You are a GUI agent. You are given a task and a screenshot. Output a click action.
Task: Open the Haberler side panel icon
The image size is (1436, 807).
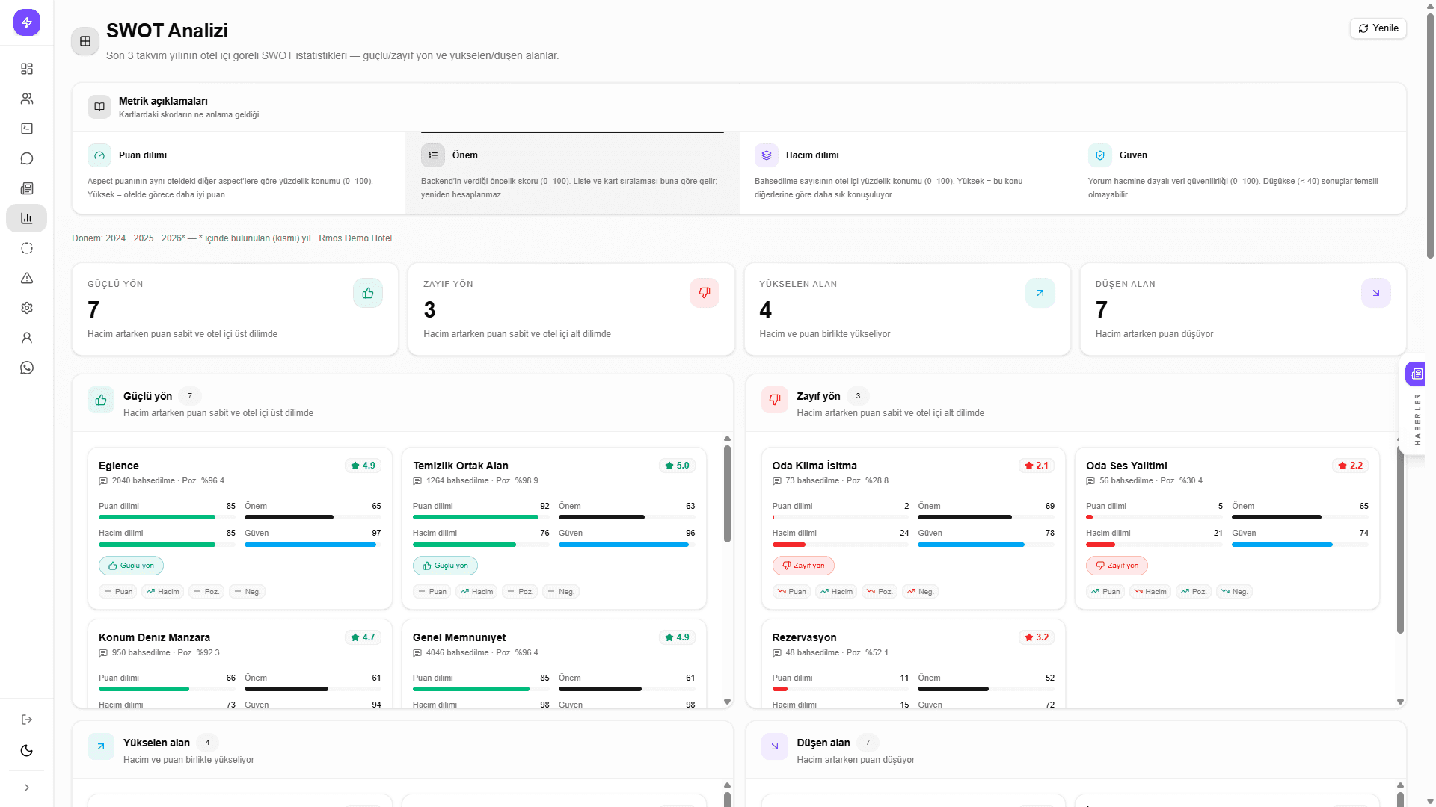click(x=1417, y=374)
